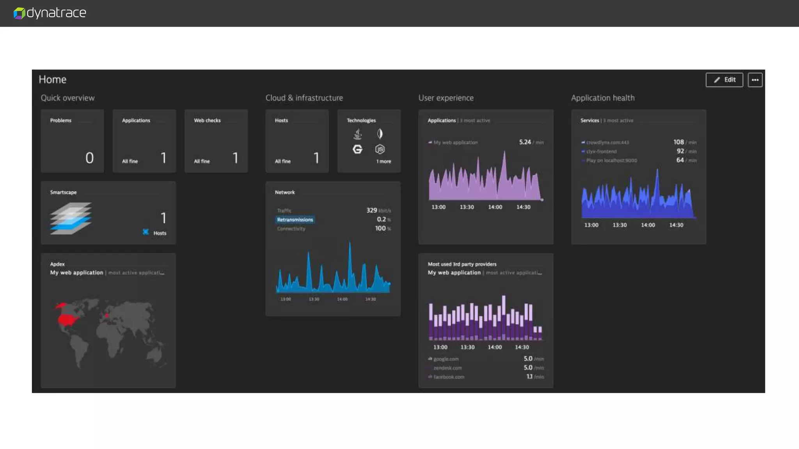This screenshot has height=449, width=799.
Task: Select the Traffic metric in Network tile
Action: 284,210
